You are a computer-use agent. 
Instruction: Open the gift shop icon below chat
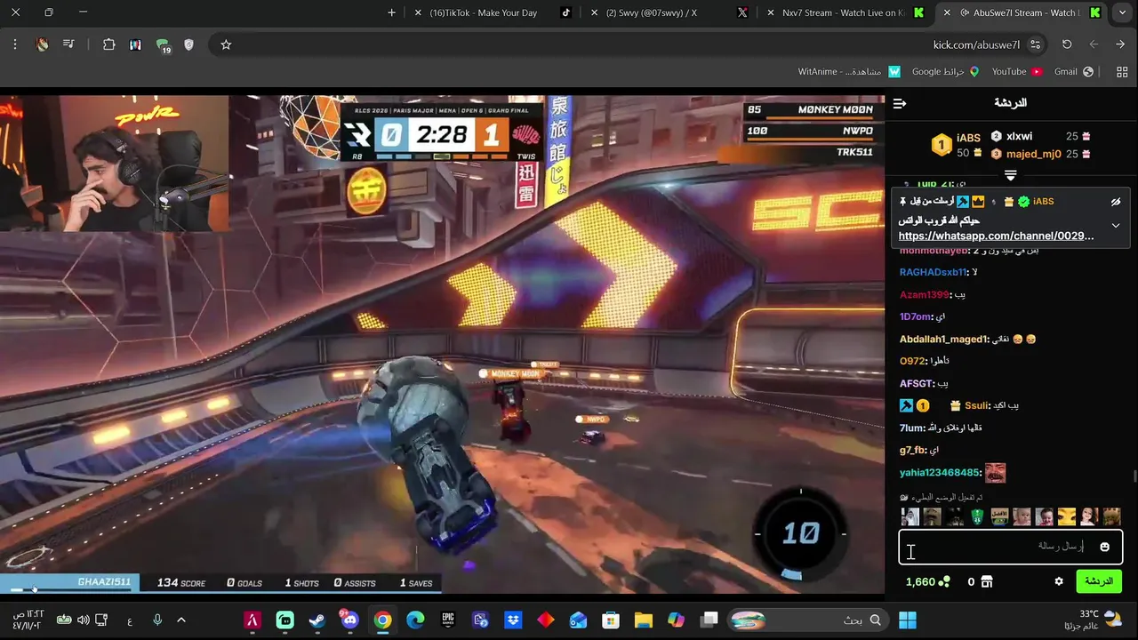click(986, 581)
